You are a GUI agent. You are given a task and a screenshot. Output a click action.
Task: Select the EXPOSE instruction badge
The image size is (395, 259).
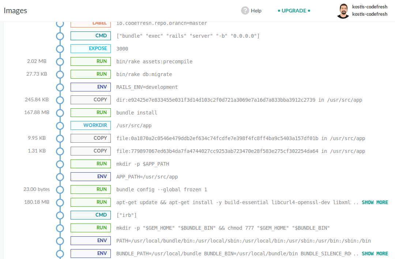91,49
